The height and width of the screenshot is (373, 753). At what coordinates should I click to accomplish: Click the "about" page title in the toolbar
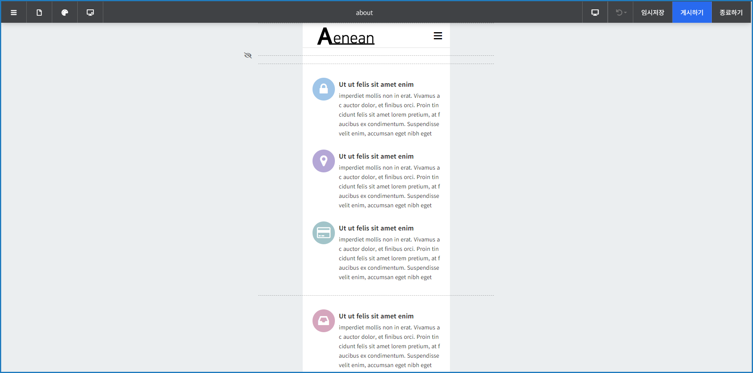pos(364,13)
